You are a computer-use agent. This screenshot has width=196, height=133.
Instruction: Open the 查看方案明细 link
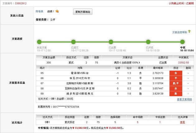[x=184, y=100]
